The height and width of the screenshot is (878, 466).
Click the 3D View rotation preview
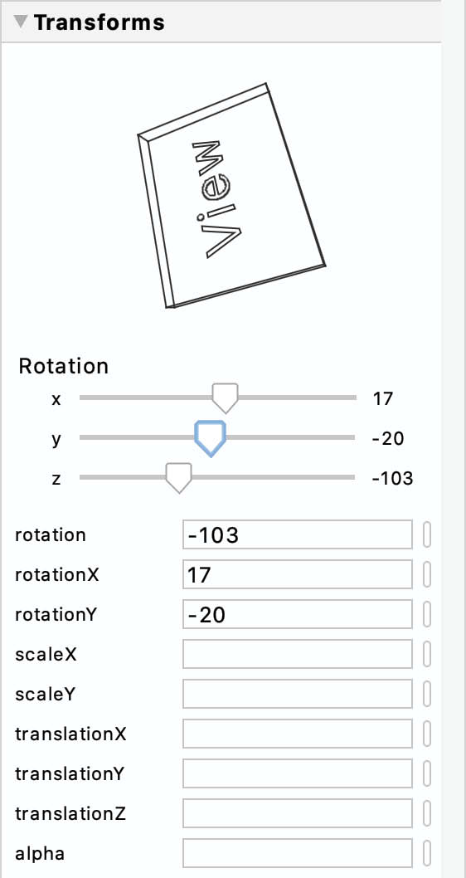pyautogui.click(x=231, y=195)
